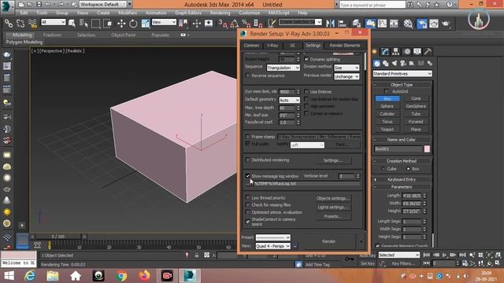Viewport: 504px width, 283px height.
Task: Open Distributed rendering Settings button
Action: click(333, 160)
